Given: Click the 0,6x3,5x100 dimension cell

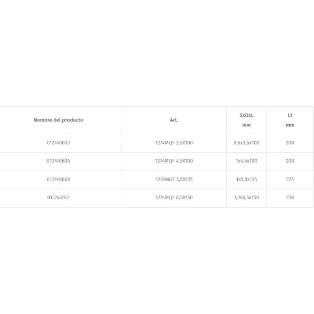Looking at the screenshot, I should click(246, 143).
